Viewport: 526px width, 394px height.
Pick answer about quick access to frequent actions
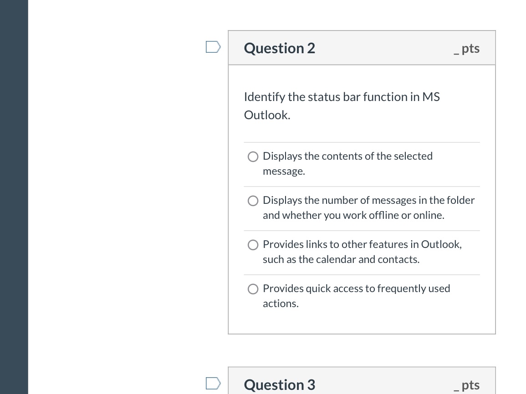(253, 289)
